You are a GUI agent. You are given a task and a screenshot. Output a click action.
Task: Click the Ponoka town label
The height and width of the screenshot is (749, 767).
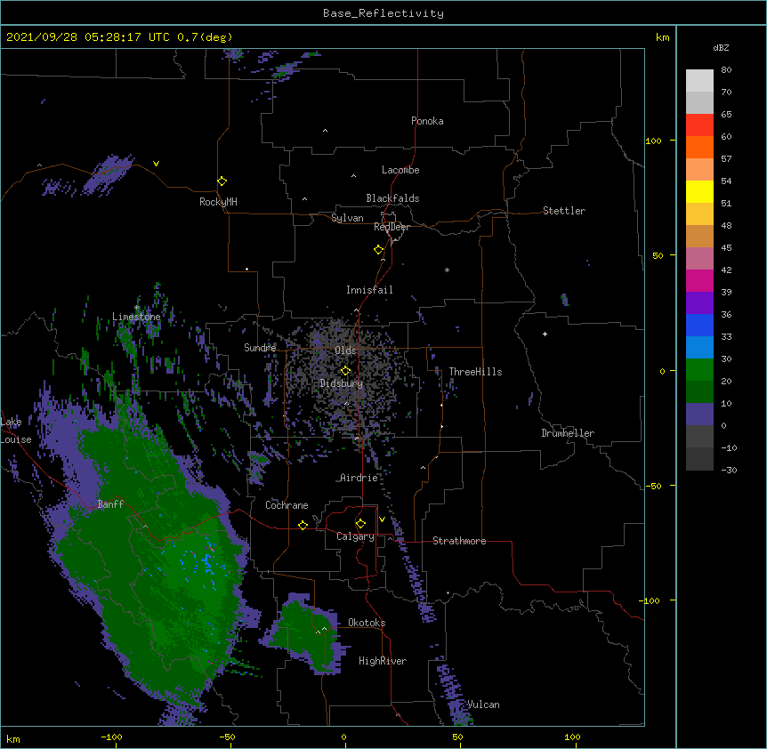[427, 121]
